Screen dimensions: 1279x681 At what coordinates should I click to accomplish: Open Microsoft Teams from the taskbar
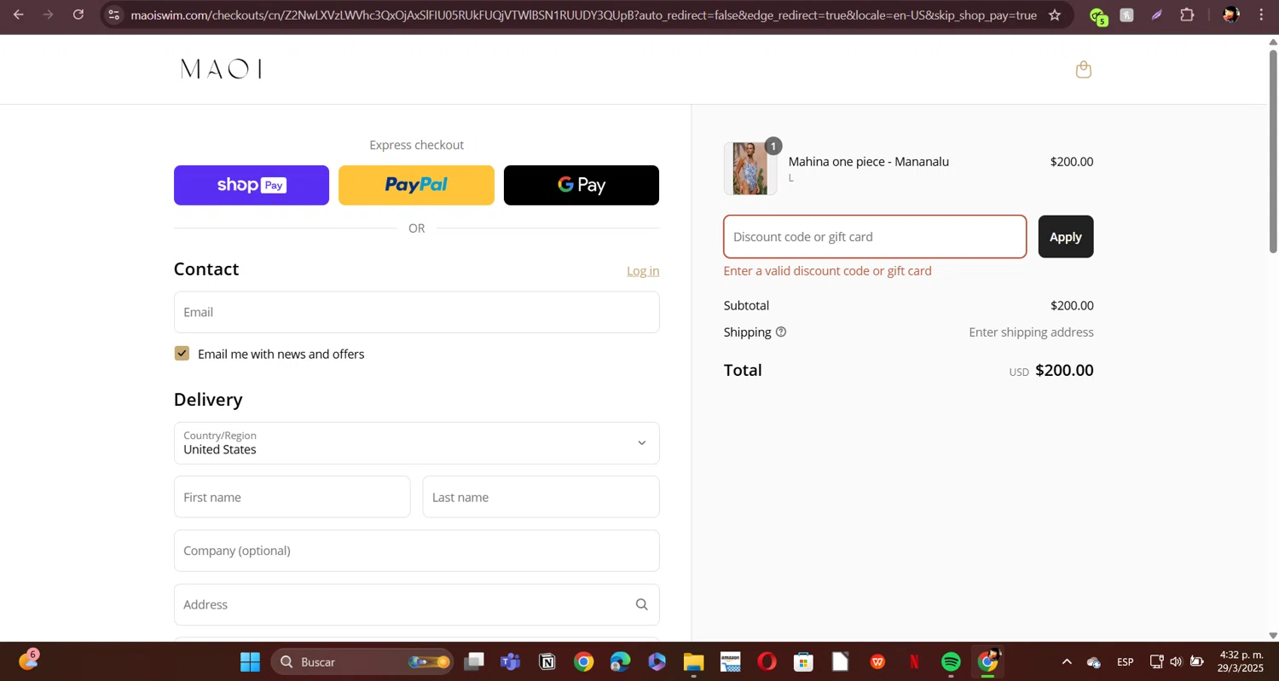pyautogui.click(x=510, y=661)
